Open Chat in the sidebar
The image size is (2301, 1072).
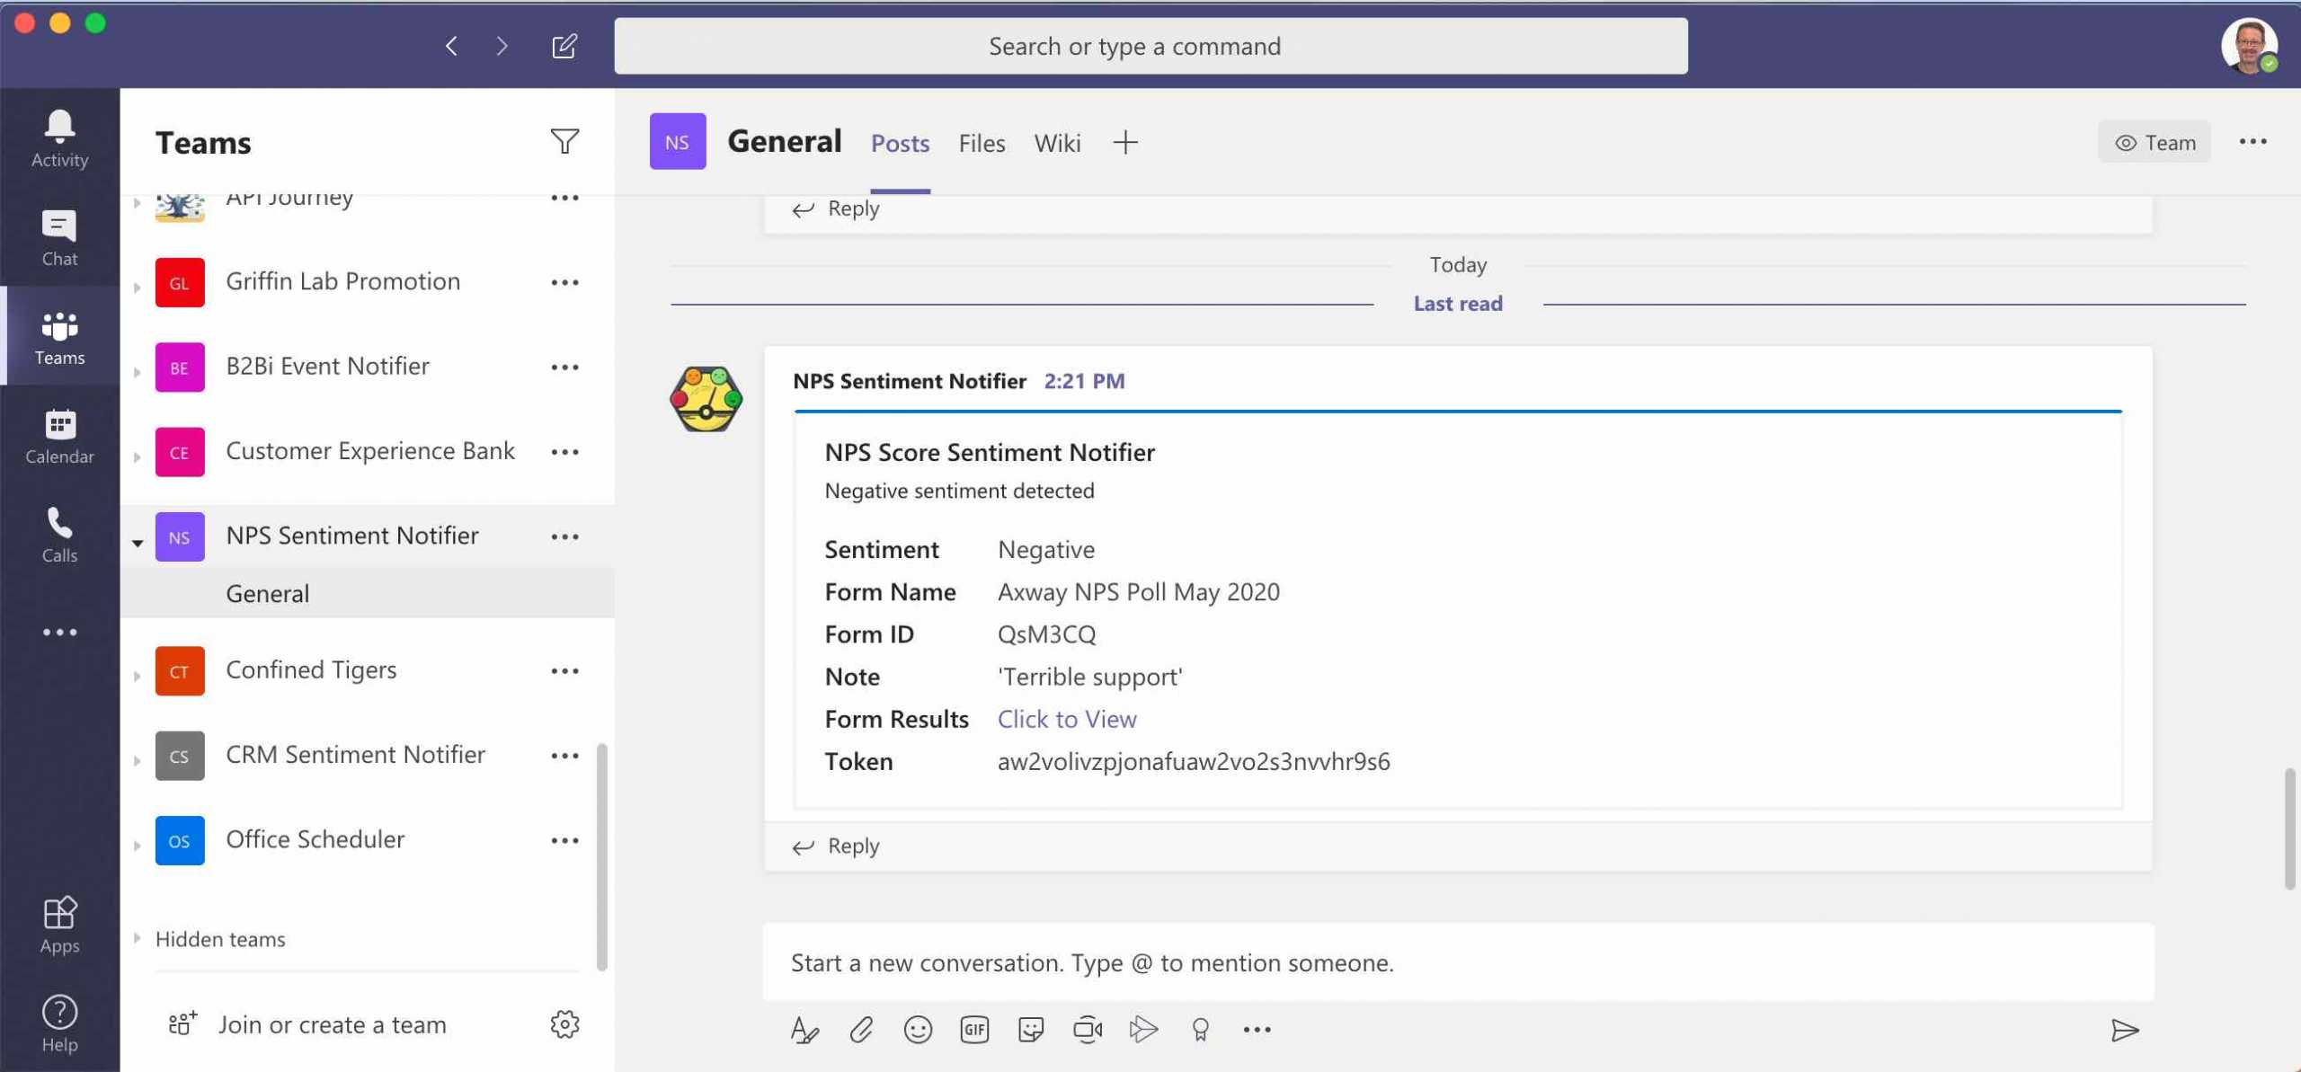click(x=59, y=237)
